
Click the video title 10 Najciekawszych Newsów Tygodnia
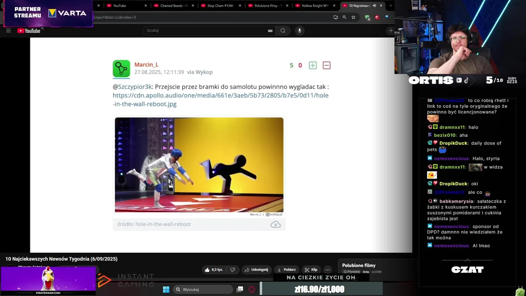click(x=62, y=259)
